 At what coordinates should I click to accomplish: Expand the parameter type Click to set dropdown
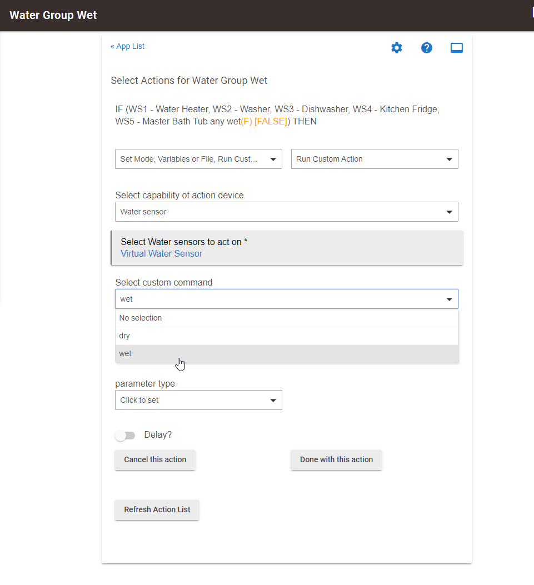[198, 400]
